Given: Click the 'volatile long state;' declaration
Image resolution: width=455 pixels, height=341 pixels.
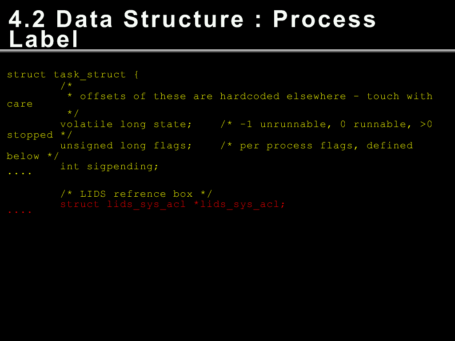Looking at the screenshot, I should [126, 124].
